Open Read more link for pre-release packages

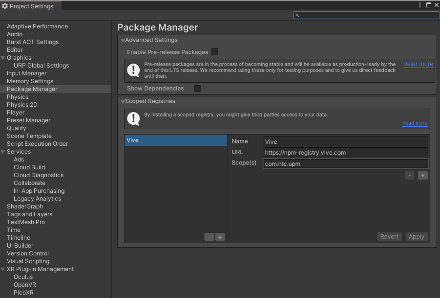click(418, 64)
